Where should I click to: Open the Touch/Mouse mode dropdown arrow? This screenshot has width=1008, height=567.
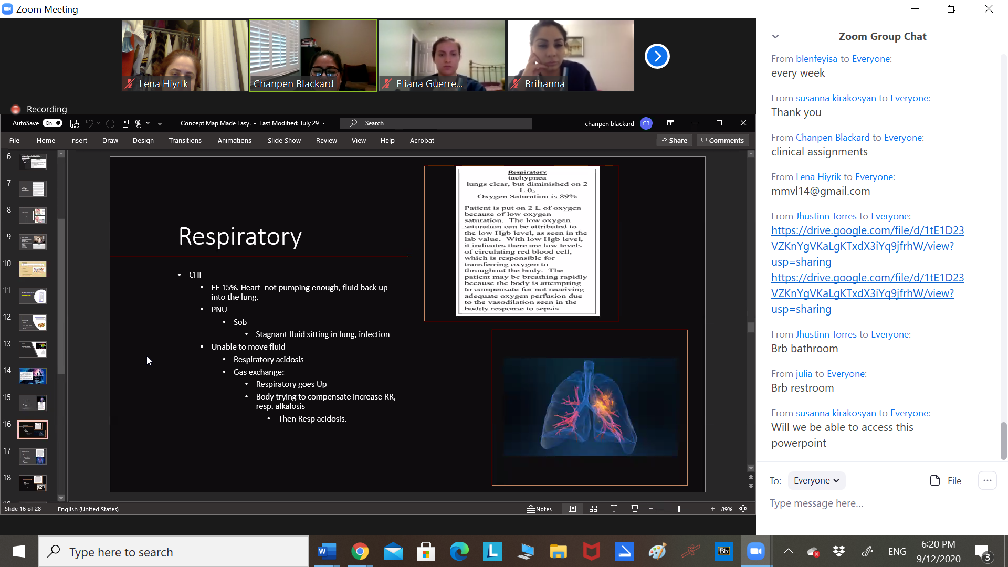(x=148, y=123)
